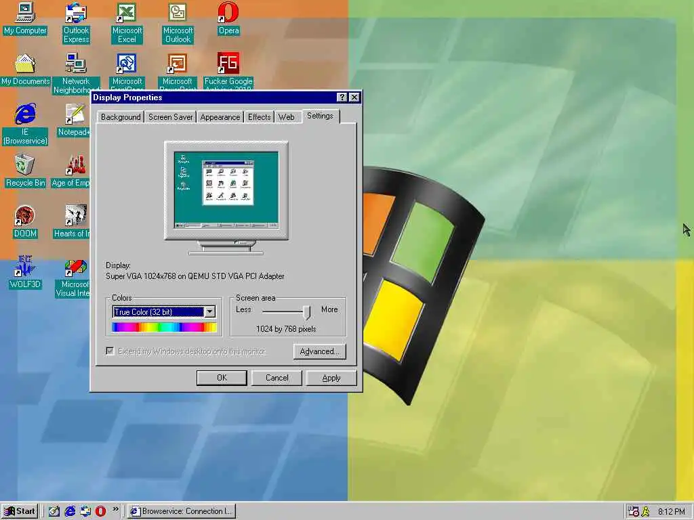Select the Network Neighborhood desktop icon
This screenshot has height=520, width=694.
point(76,73)
